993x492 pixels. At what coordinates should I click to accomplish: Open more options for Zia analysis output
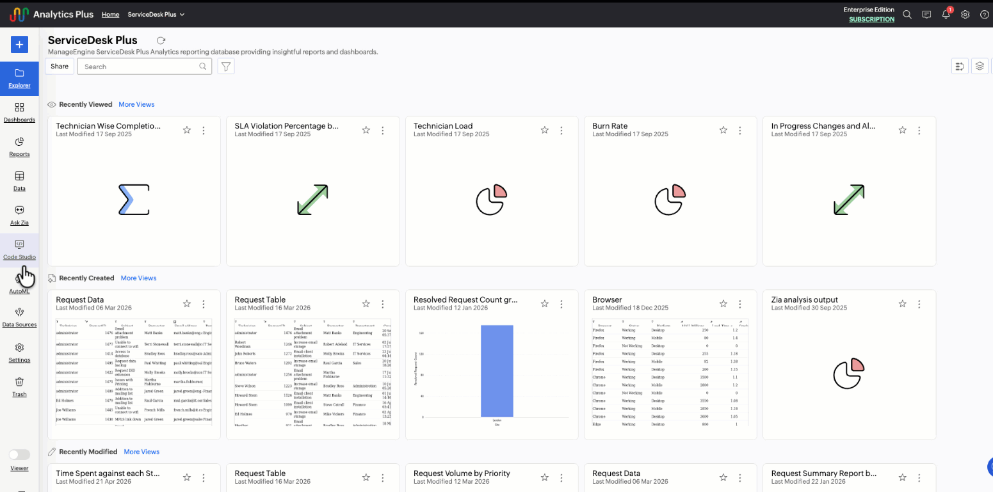(919, 304)
